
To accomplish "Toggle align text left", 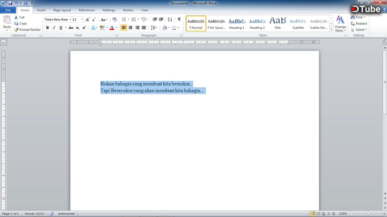I will [x=124, y=28].
